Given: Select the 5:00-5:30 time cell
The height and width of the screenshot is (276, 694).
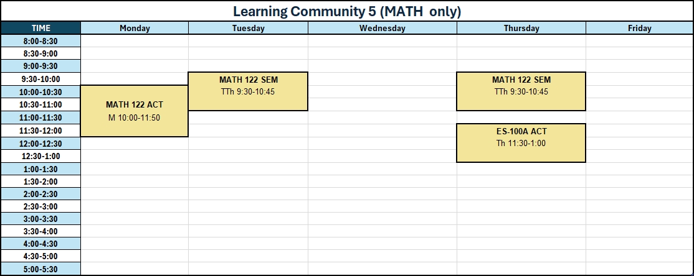Looking at the screenshot, I should (x=40, y=269).
